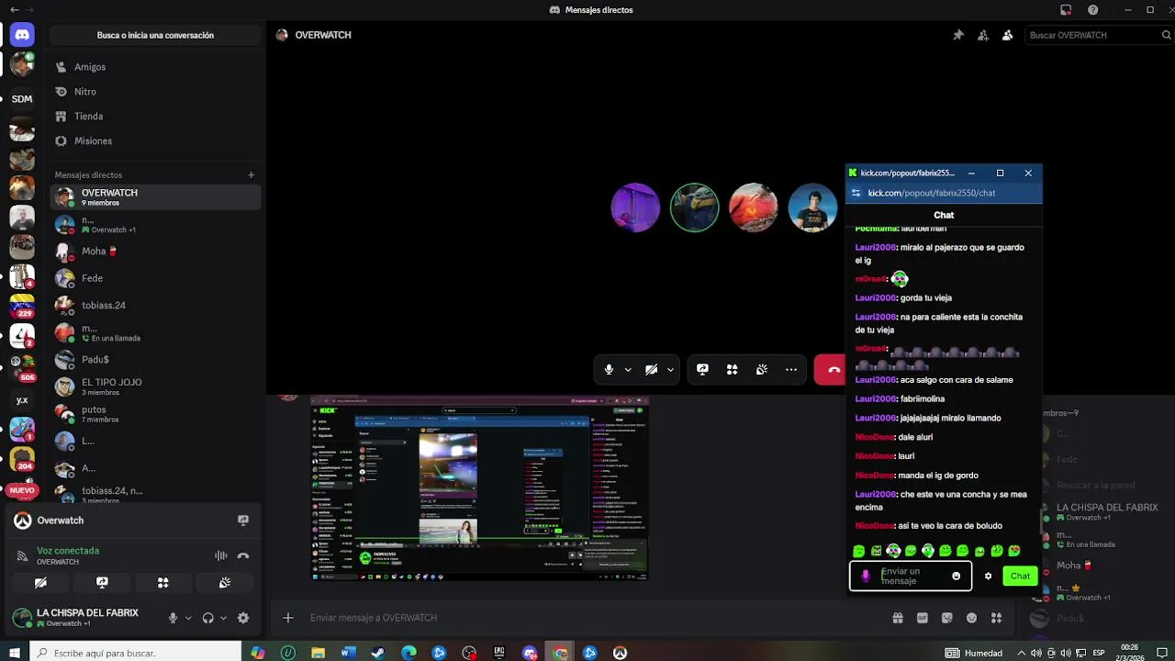Send a gift with gift icon
Screen dimensions: 1175x661
click(x=898, y=618)
